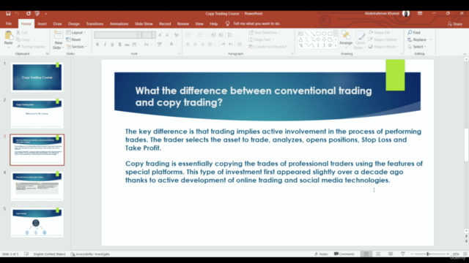Open Shape Effects options
This screenshot has width=469, height=263.
click(x=384, y=47)
